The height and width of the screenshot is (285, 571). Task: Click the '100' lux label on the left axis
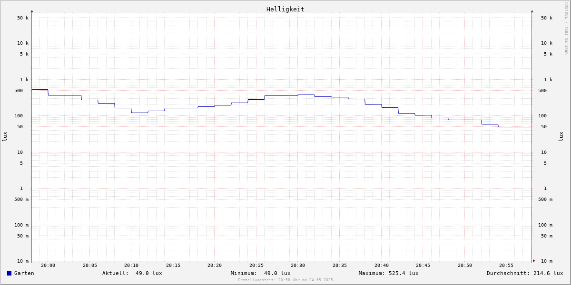(x=19, y=116)
